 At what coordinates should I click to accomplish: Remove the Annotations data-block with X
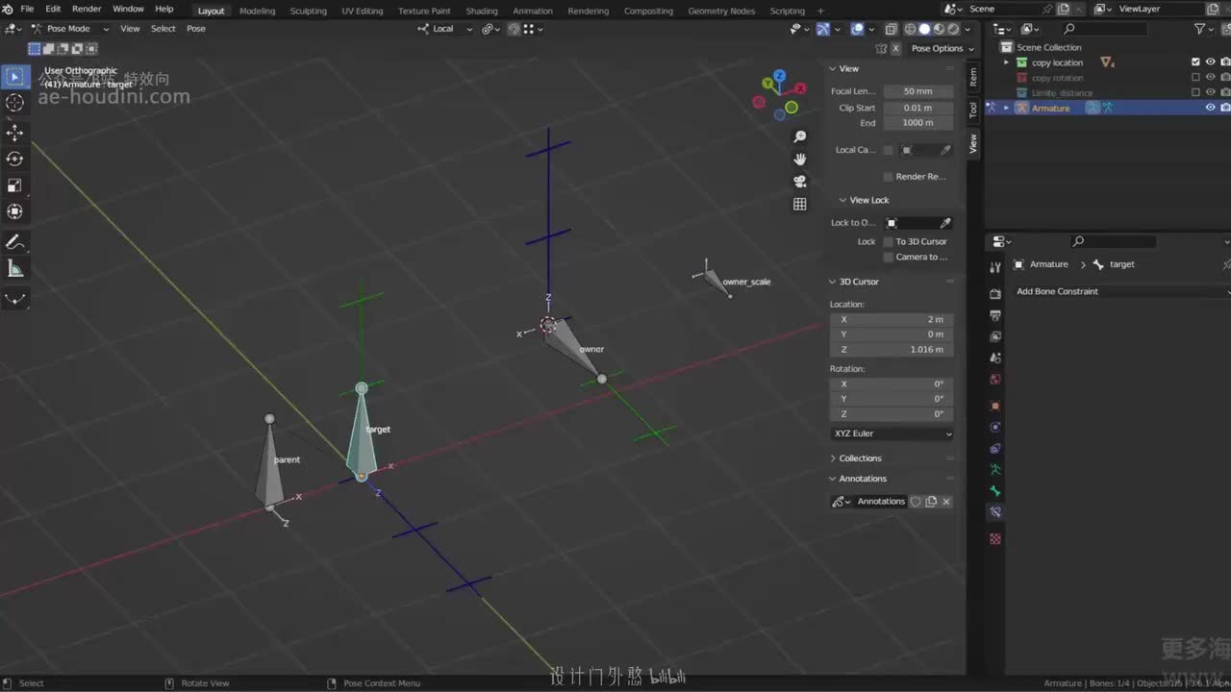[x=946, y=502]
